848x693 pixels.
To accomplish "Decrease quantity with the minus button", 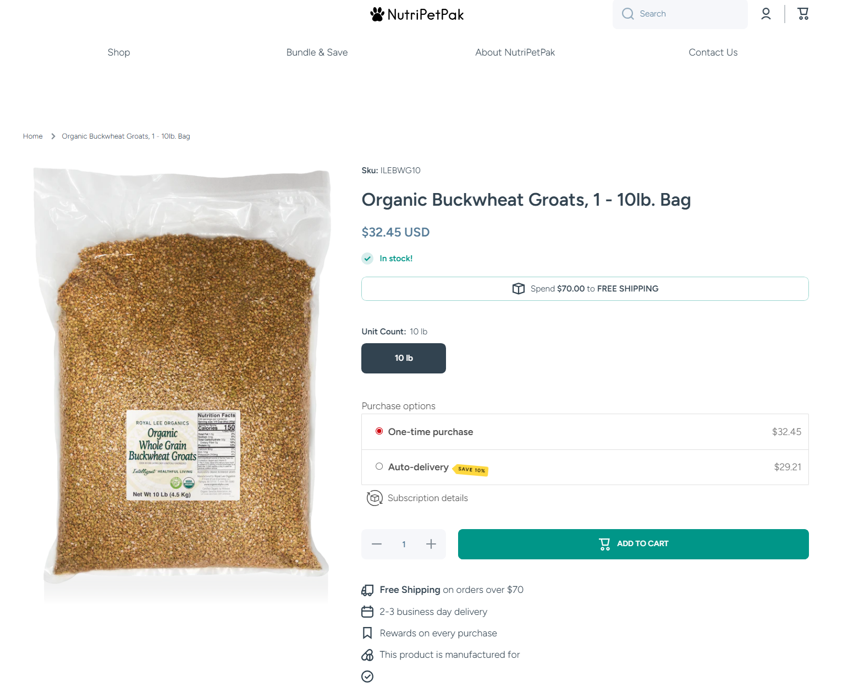I will click(x=377, y=544).
